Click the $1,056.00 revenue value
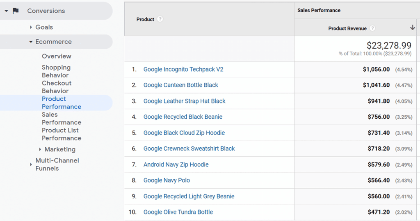The width and height of the screenshot is (420, 221). point(377,70)
